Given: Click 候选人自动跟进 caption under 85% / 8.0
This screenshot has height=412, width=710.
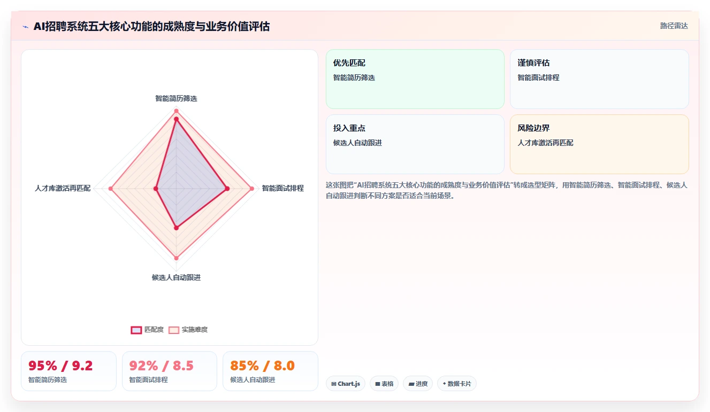Looking at the screenshot, I should coord(253,379).
